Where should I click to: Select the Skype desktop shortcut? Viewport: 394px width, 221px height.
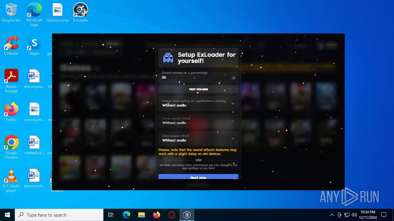click(34, 46)
